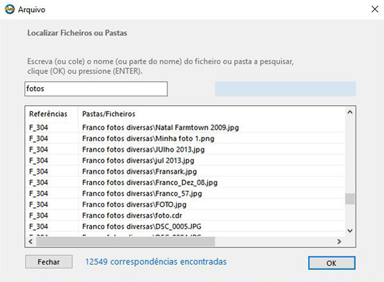Select the Fransark.jpg result row
This screenshot has height=282, width=384.
coord(185,171)
